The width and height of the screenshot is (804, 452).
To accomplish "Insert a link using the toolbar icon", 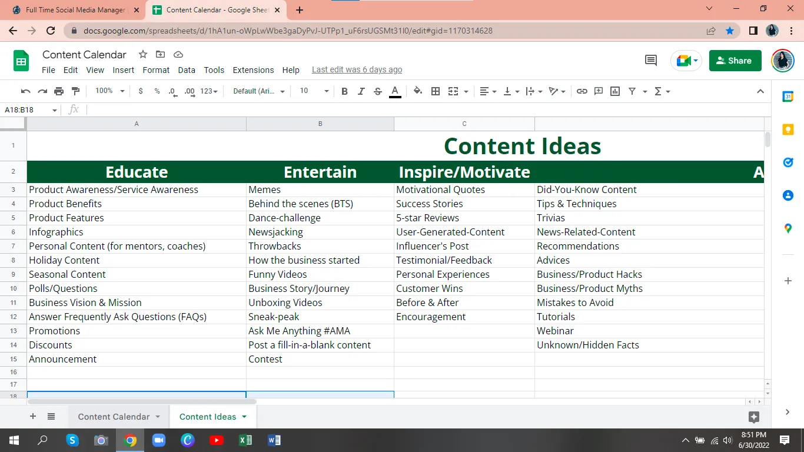I will pos(582,91).
